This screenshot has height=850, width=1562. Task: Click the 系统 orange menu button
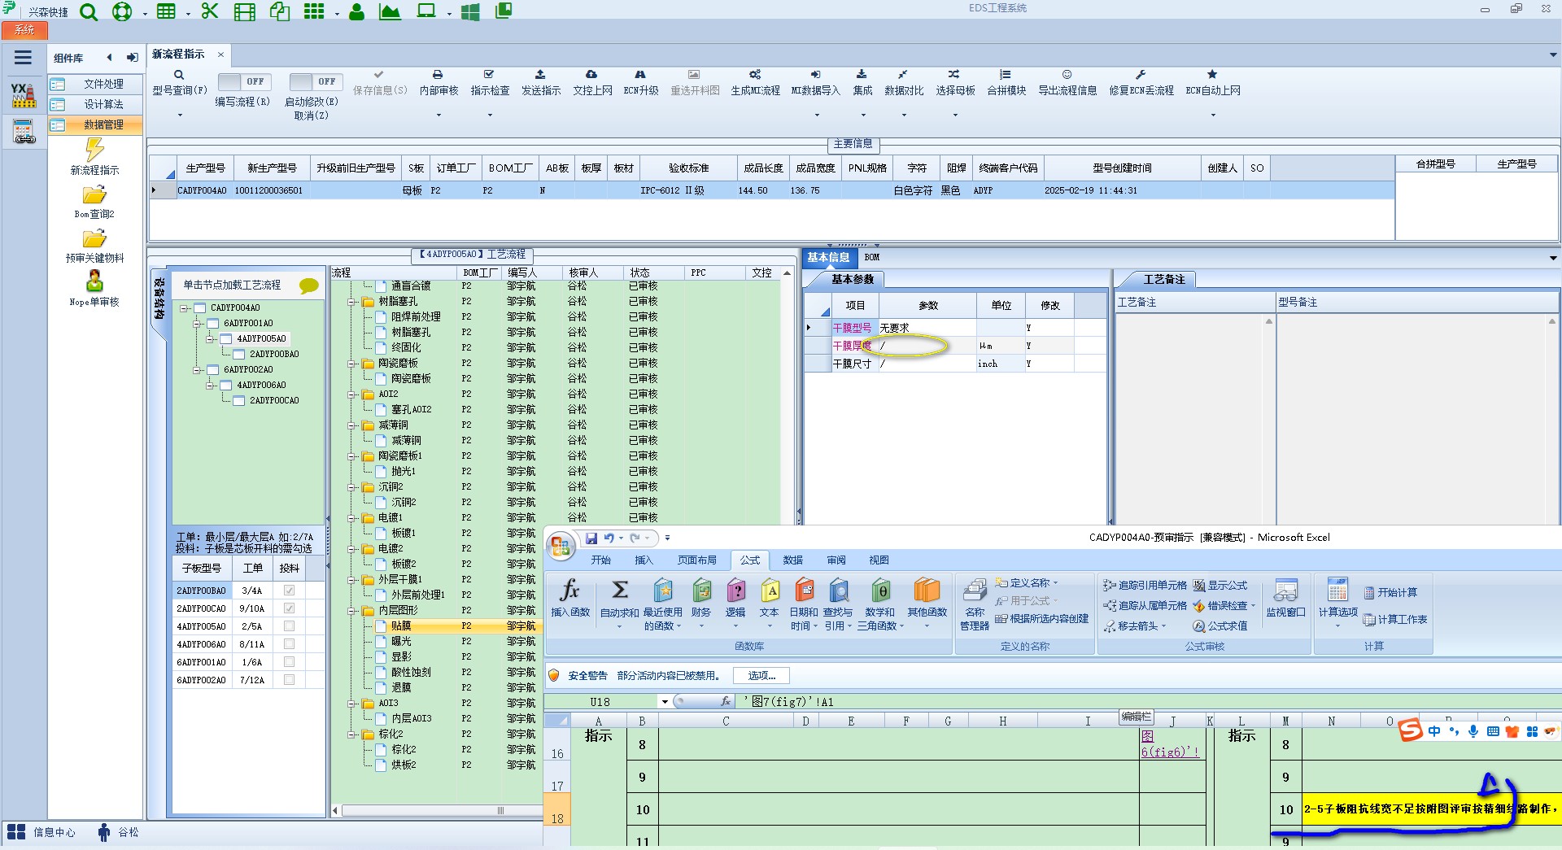point(24,30)
